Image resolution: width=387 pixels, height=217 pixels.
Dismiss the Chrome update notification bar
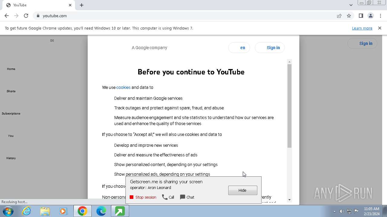pyautogui.click(x=380, y=28)
